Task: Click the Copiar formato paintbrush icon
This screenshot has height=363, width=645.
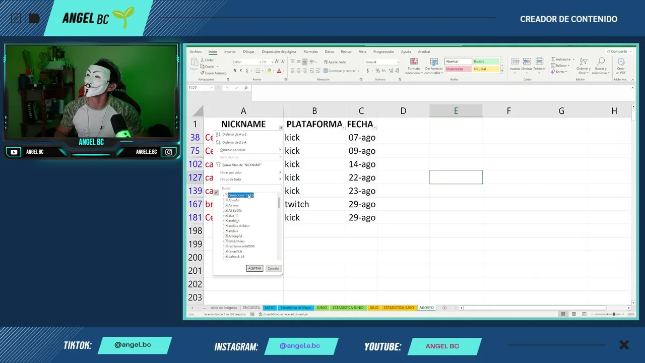Action: [x=203, y=73]
